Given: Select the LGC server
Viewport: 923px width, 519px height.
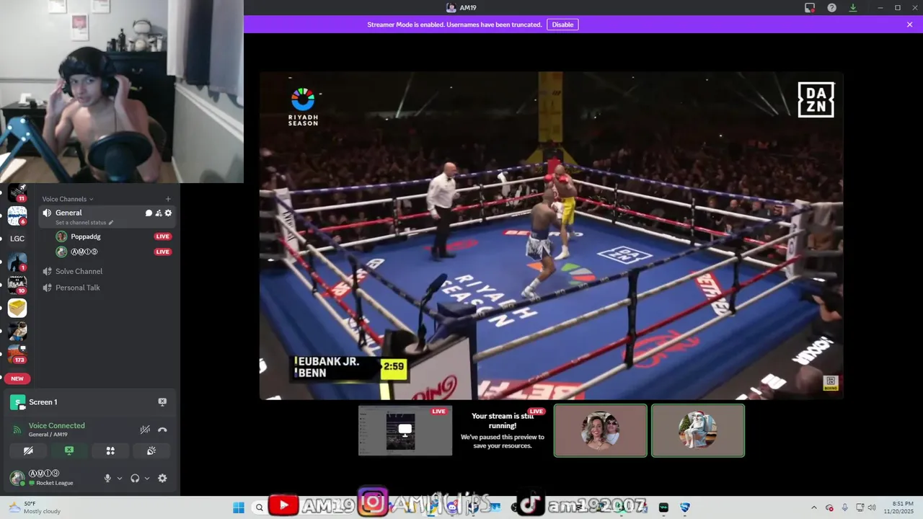Looking at the screenshot, I should point(17,239).
